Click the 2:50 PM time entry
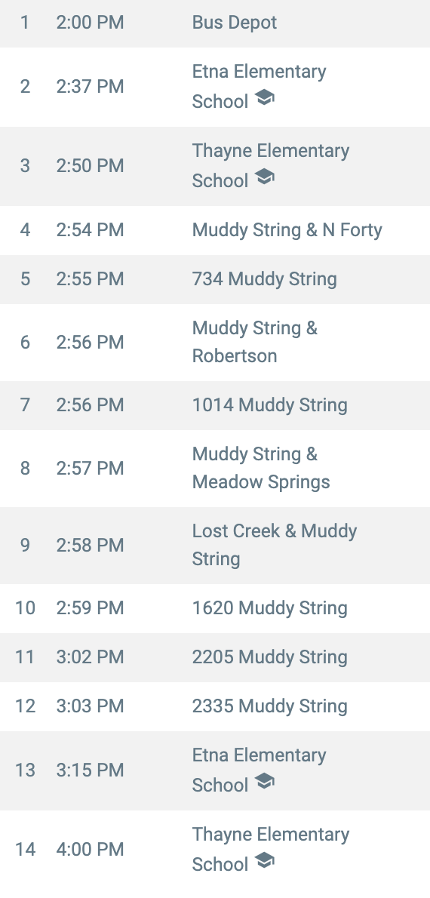Screen dimensions: 430x898 90,165
